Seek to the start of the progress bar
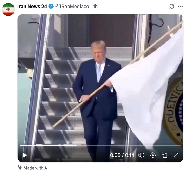187x173 pixels. point(21,145)
